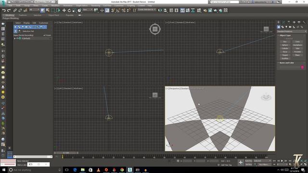Screen dimensions: 308x173
Task: Toggle Auto Key animation mode
Action: (x=249, y=161)
